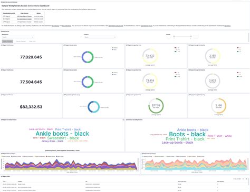Viewport: 250px width, 192px height.
Task: Click the 73.432 average sales gauge
Action: 150,56
